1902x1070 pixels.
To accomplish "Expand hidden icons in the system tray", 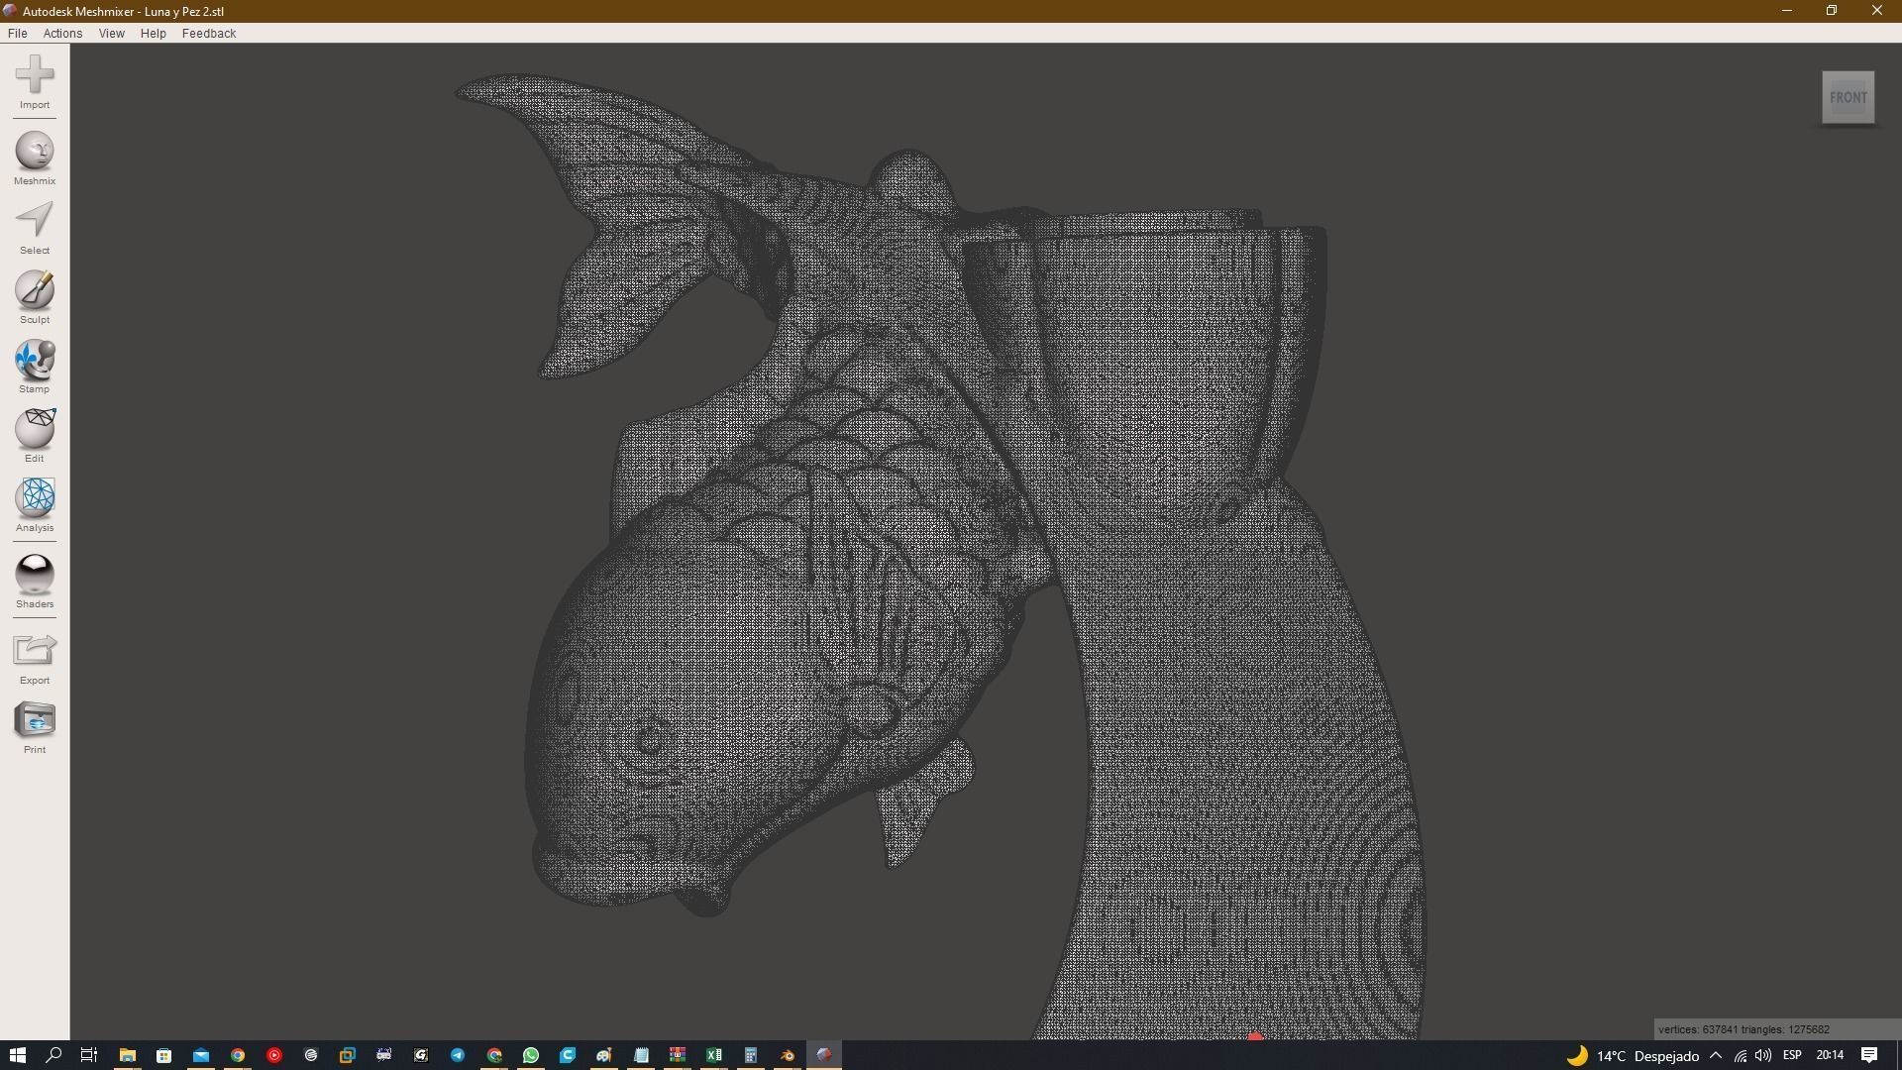I will [x=1716, y=1055].
